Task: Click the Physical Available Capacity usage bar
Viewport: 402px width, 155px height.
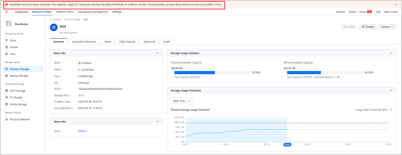Action: pos(212,72)
